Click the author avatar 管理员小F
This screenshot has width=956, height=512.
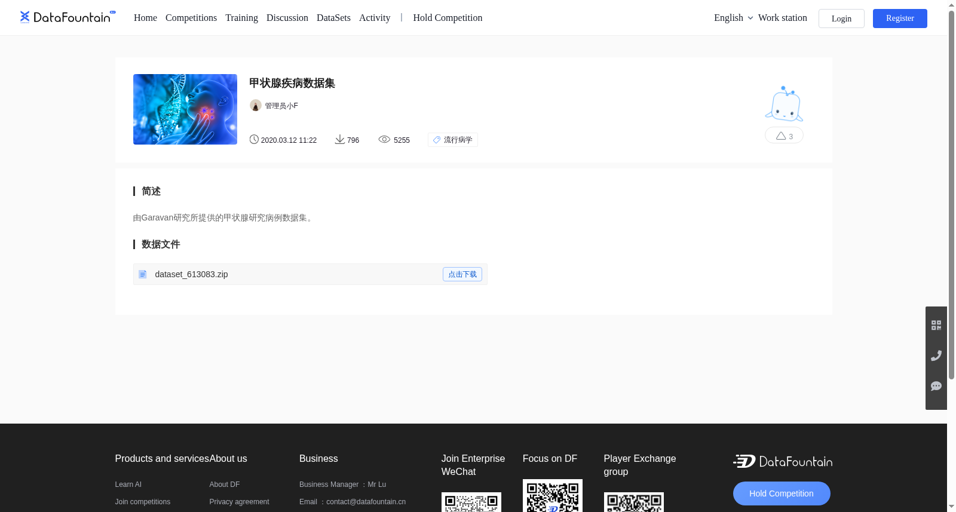255,105
